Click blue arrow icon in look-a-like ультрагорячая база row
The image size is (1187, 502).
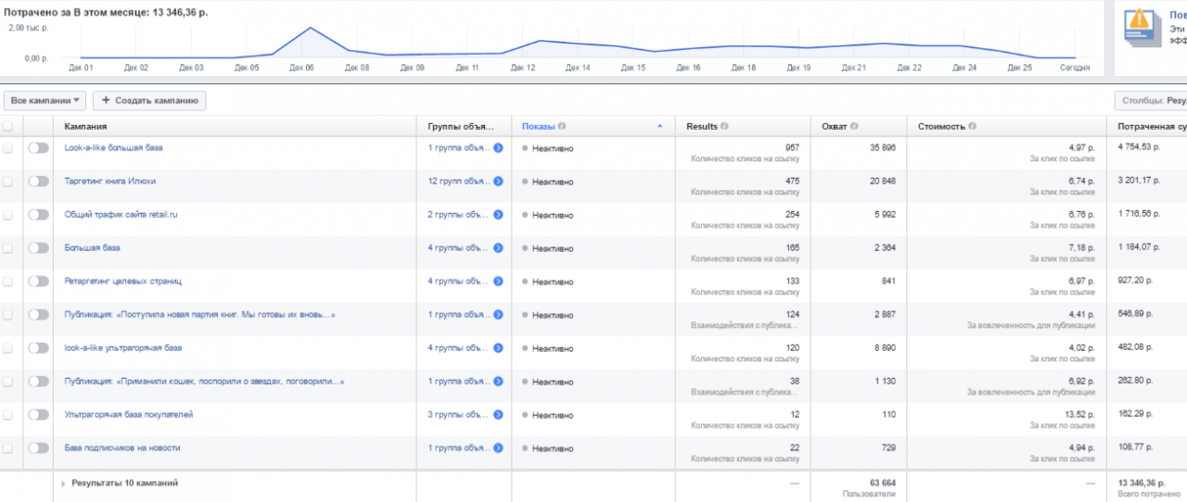[498, 347]
